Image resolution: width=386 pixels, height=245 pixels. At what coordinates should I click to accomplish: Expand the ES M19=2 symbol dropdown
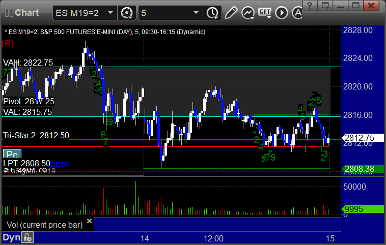click(111, 12)
